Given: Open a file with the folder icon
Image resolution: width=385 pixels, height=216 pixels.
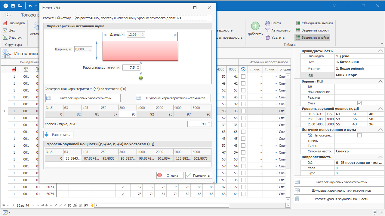Looking at the screenshot, I should pos(20,6).
